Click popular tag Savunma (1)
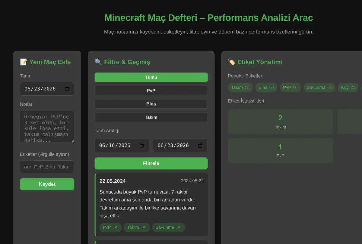The image size is (362, 244). click(x=319, y=88)
